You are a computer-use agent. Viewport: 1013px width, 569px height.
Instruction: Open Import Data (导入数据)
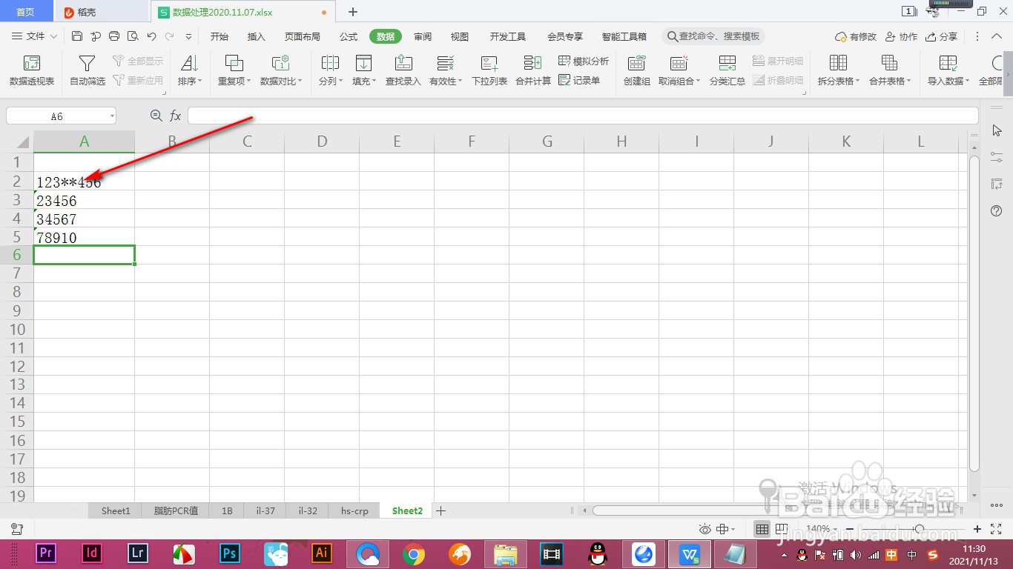pyautogui.click(x=948, y=70)
